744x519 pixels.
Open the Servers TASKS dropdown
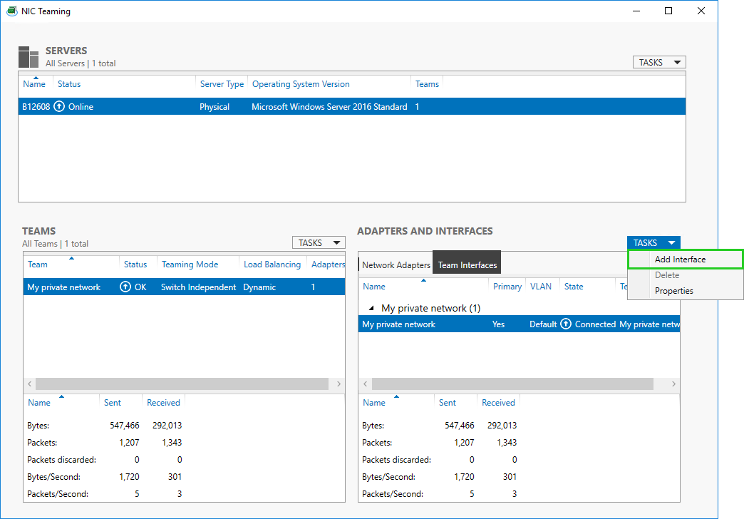658,63
